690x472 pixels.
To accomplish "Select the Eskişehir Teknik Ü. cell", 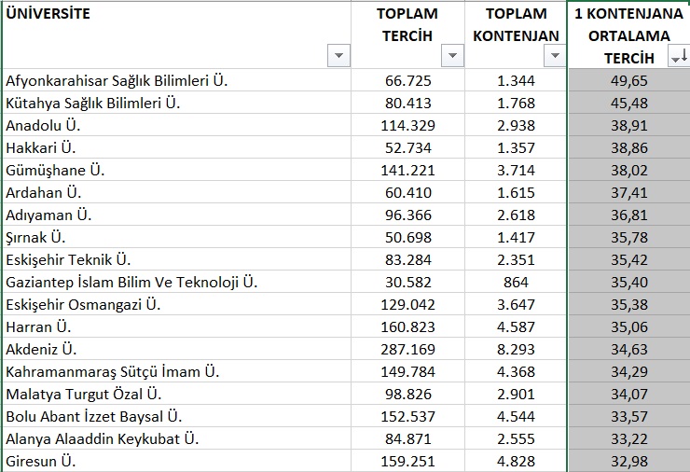I will point(177,258).
